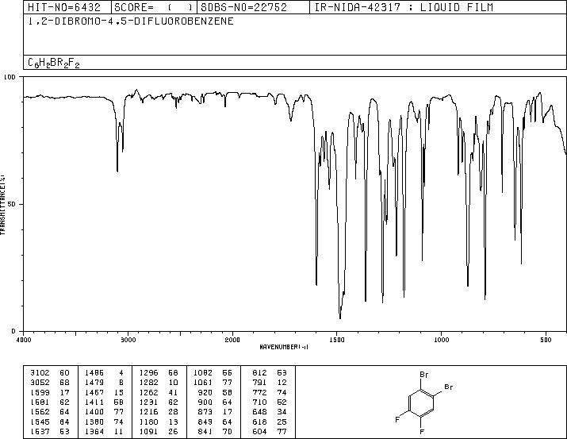Click the chemical structure drawing of the compound
567x439 pixels.
tap(424, 402)
